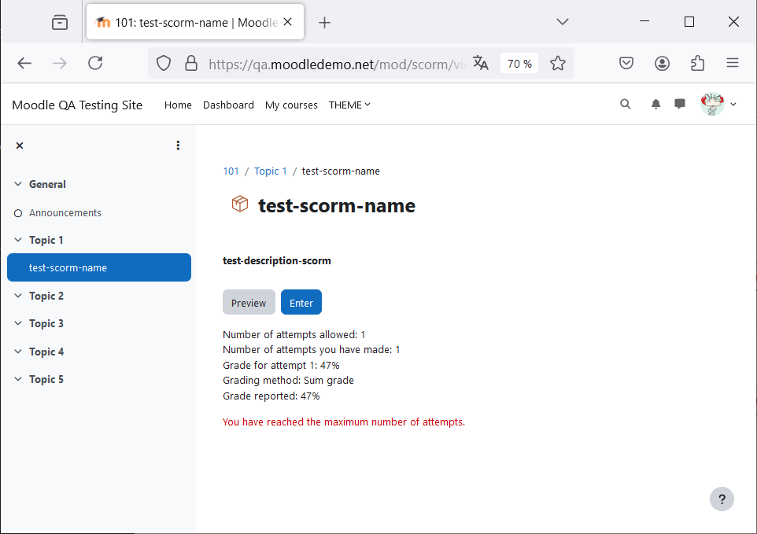Open Topic 3 in course index

pos(46,324)
